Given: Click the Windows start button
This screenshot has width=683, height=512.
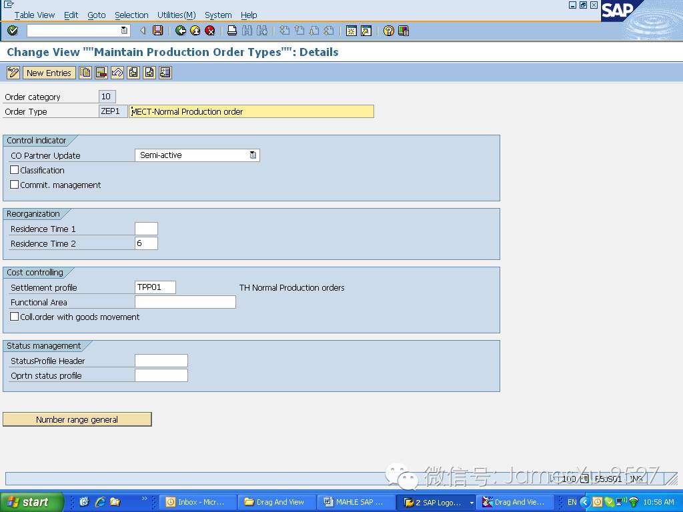Looking at the screenshot, I should click(32, 502).
